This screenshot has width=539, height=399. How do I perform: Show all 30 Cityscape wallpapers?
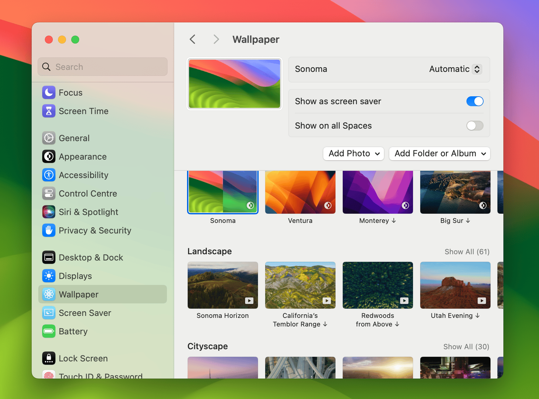coord(466,347)
